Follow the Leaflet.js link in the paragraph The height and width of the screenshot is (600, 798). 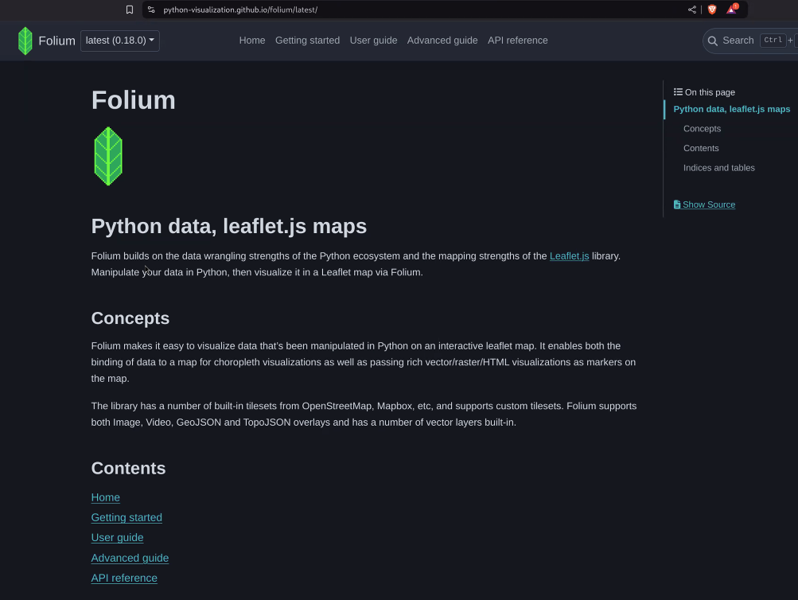tap(569, 256)
